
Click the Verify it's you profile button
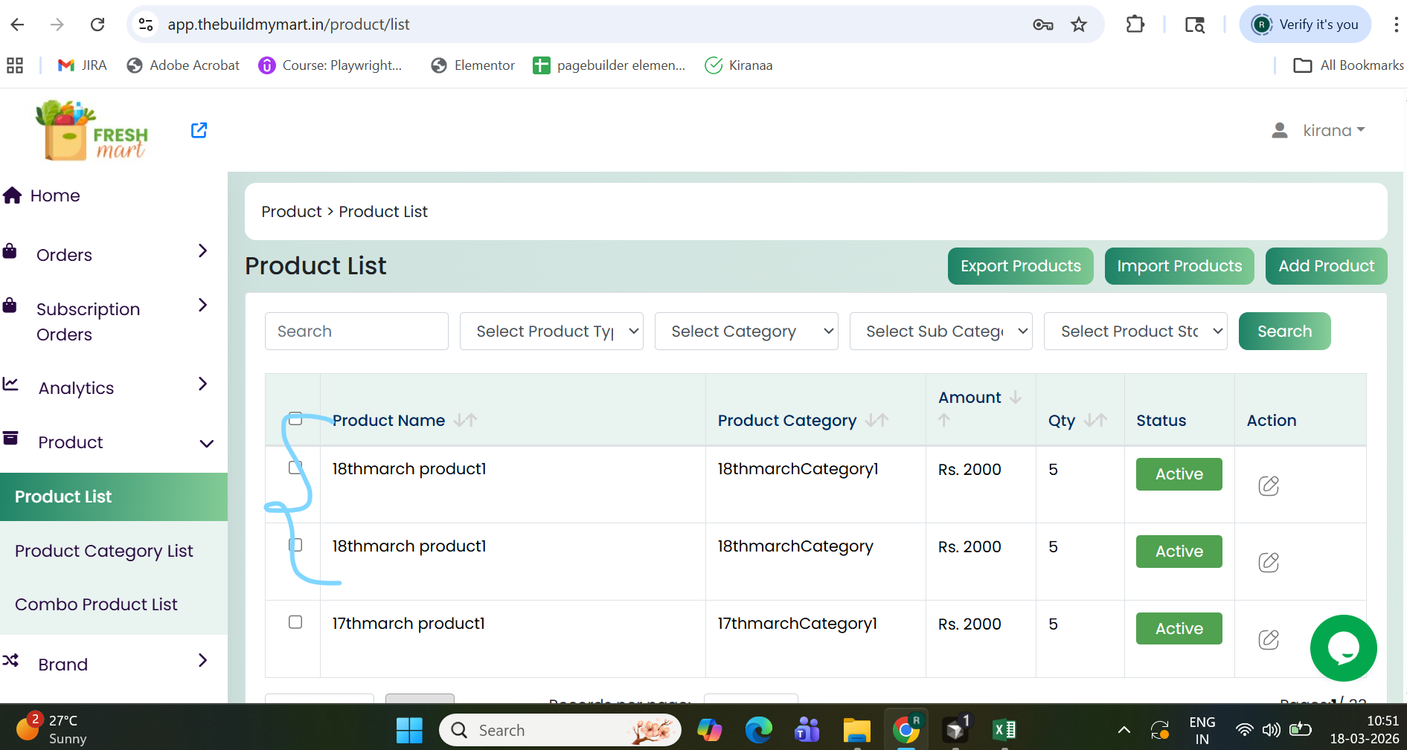1306,25
